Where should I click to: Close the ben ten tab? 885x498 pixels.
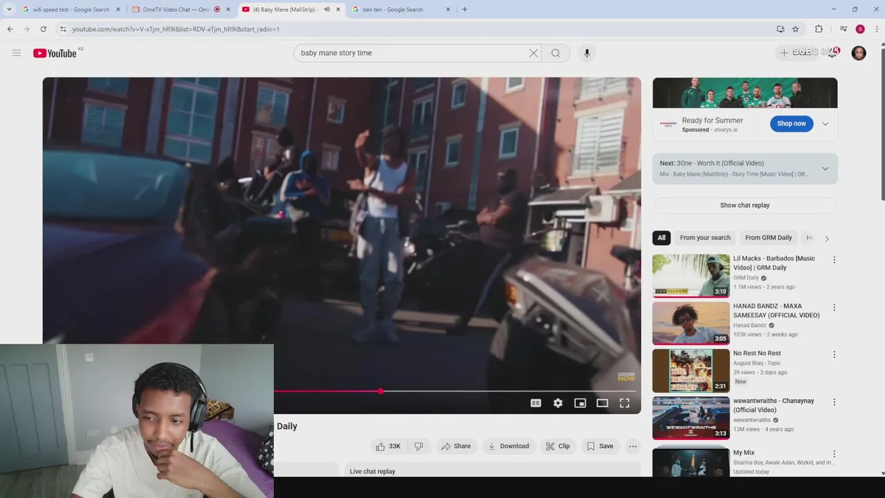point(448,10)
